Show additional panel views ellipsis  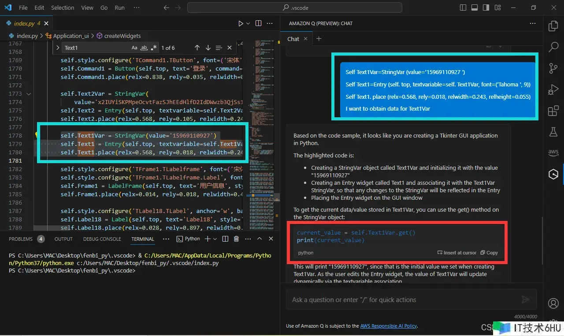point(166,239)
